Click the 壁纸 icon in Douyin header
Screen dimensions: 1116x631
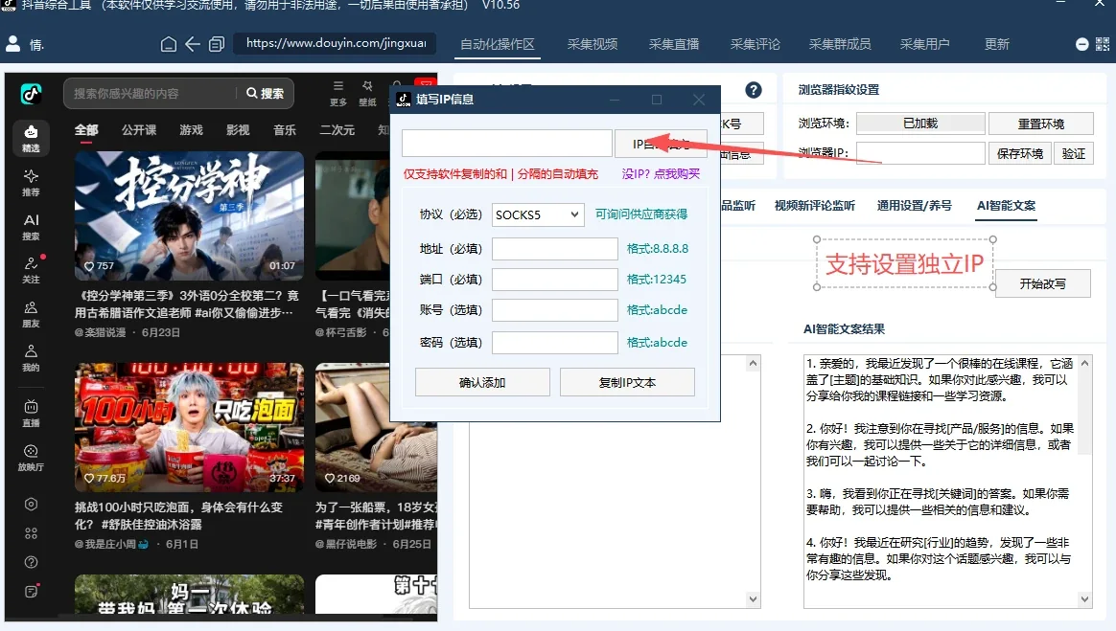coord(367,93)
